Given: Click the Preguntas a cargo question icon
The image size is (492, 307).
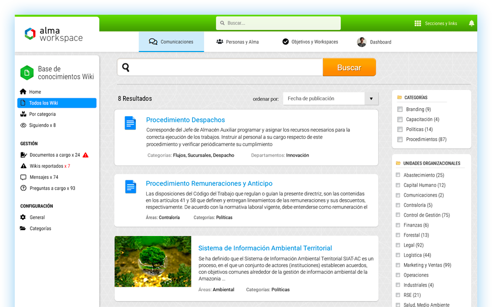Looking at the screenshot, I should (x=23, y=188).
